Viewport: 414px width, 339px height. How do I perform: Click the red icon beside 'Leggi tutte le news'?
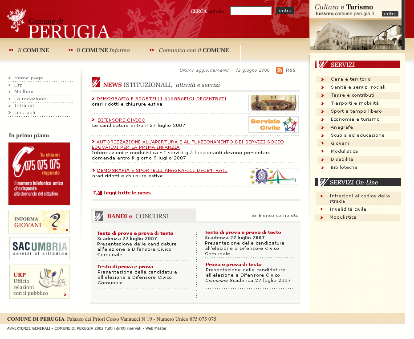[97, 193]
